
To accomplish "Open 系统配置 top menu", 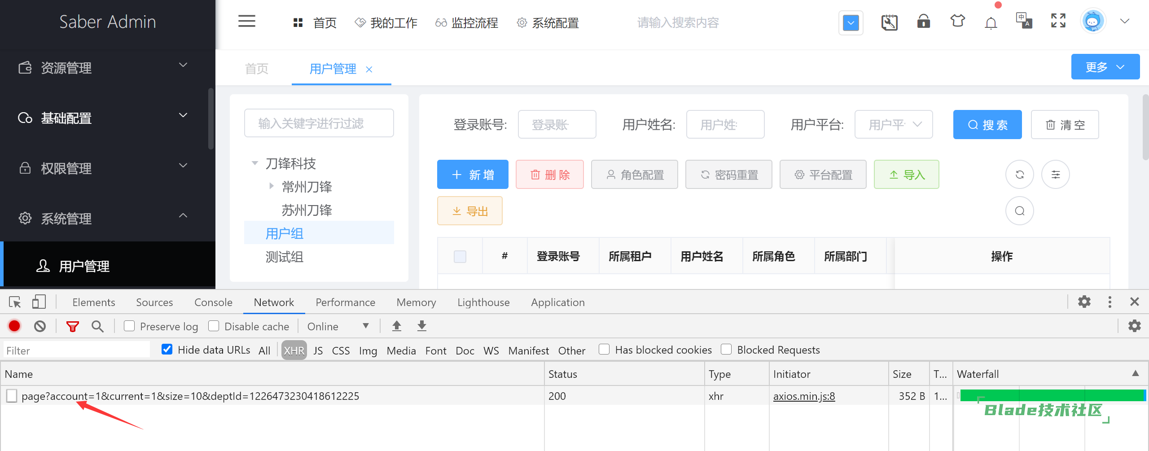I will point(548,22).
